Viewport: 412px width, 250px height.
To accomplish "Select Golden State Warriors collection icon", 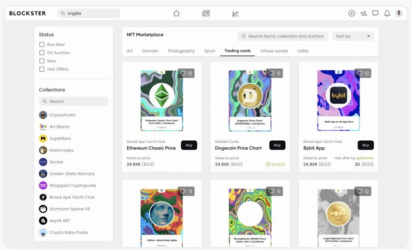I will 43,174.
